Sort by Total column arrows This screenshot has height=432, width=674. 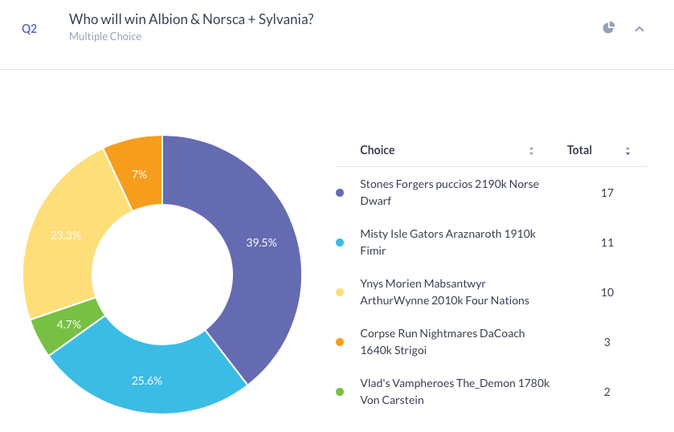click(627, 151)
